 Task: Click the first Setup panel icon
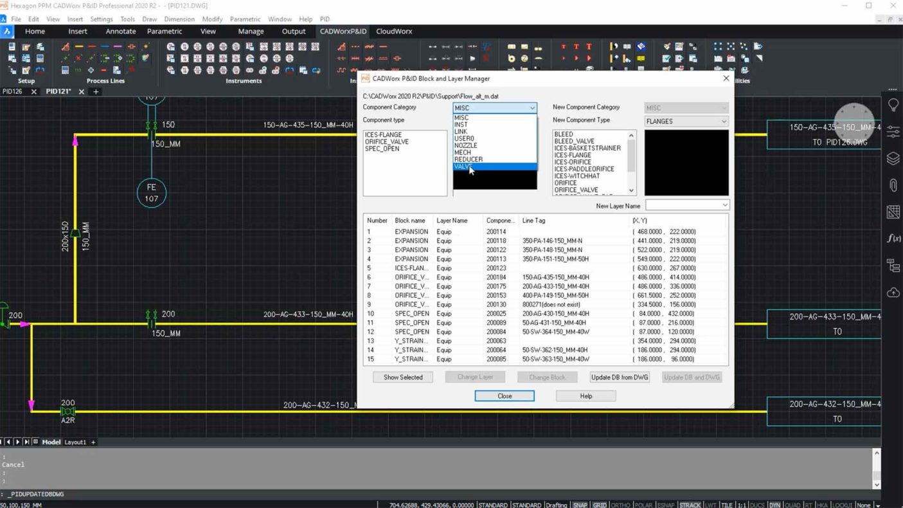tap(12, 46)
